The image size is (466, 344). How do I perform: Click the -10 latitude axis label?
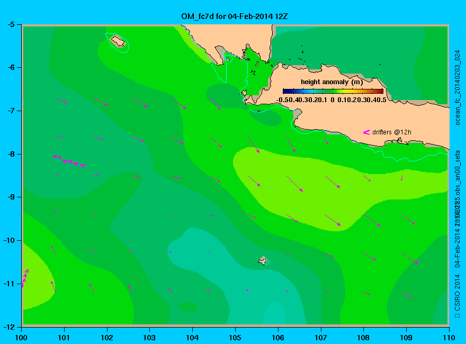pyautogui.click(x=9, y=240)
